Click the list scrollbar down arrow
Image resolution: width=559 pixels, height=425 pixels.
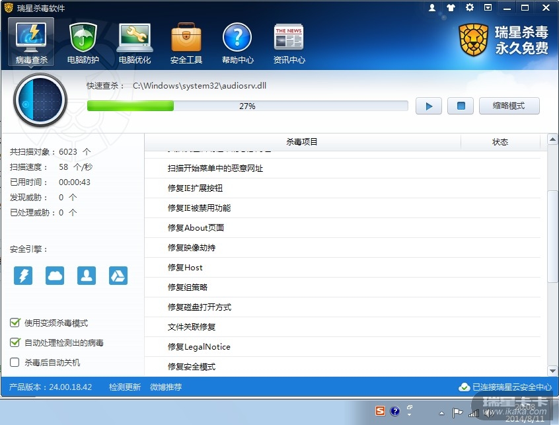pos(552,371)
